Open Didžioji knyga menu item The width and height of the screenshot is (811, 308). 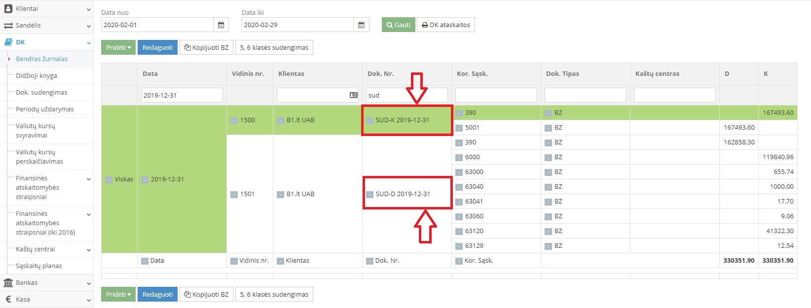tap(37, 76)
